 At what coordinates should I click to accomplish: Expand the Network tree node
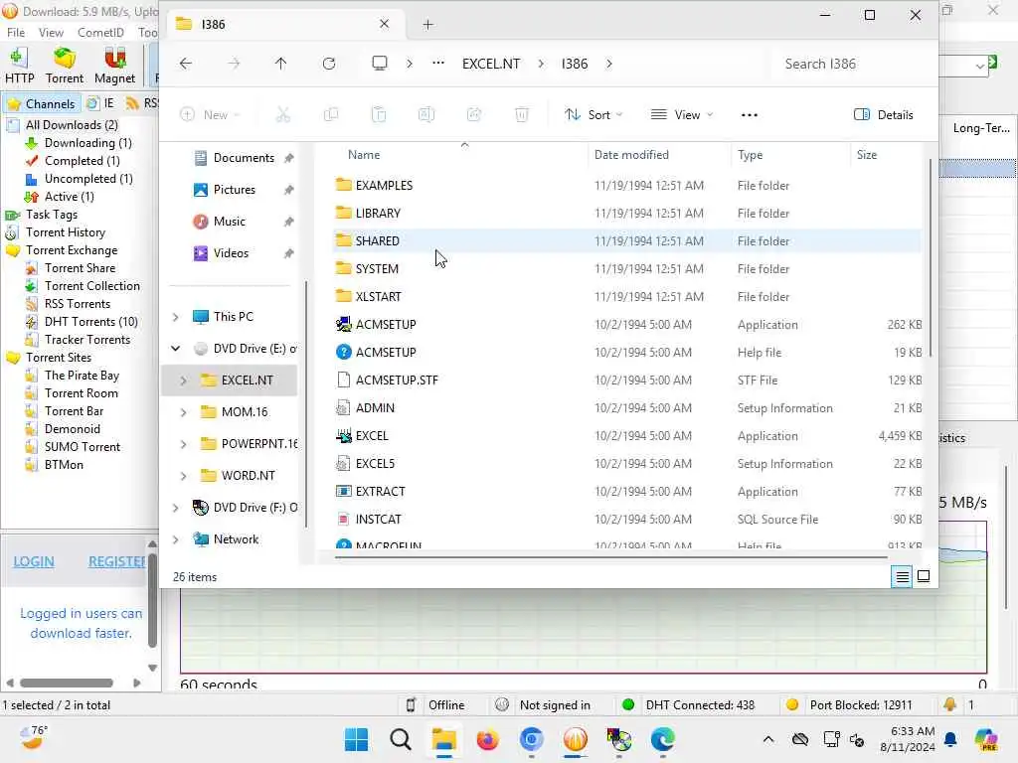175,539
